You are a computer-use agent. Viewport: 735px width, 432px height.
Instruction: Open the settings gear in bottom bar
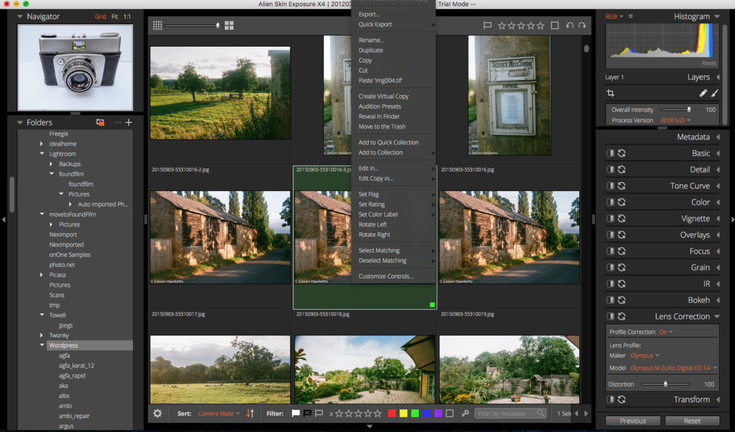pos(157,414)
